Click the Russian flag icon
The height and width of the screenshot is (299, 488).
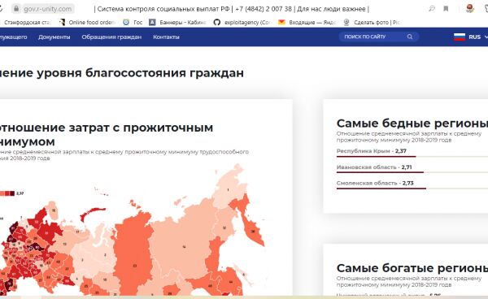point(460,37)
